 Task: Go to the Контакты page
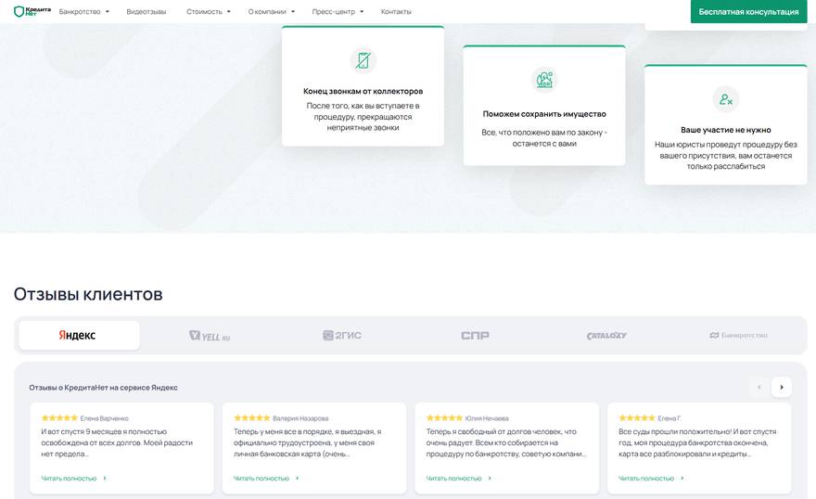(x=396, y=12)
